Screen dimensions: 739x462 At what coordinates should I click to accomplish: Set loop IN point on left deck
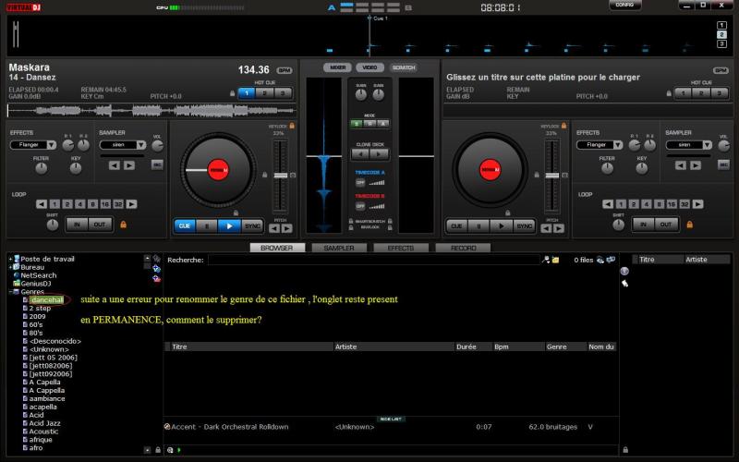[x=77, y=225]
